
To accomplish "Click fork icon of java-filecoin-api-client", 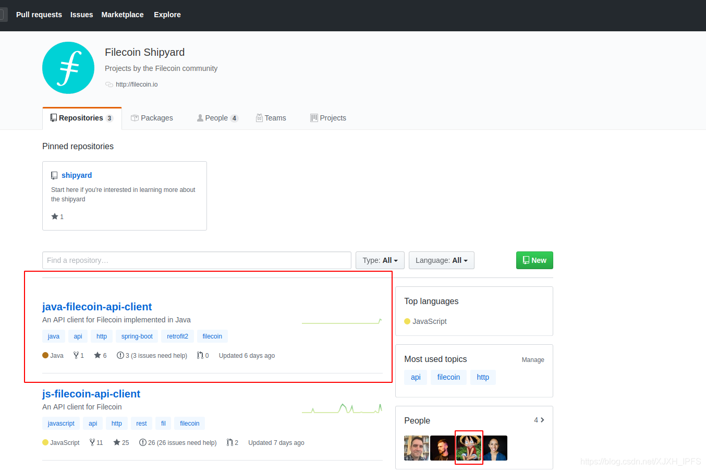I will [x=76, y=355].
